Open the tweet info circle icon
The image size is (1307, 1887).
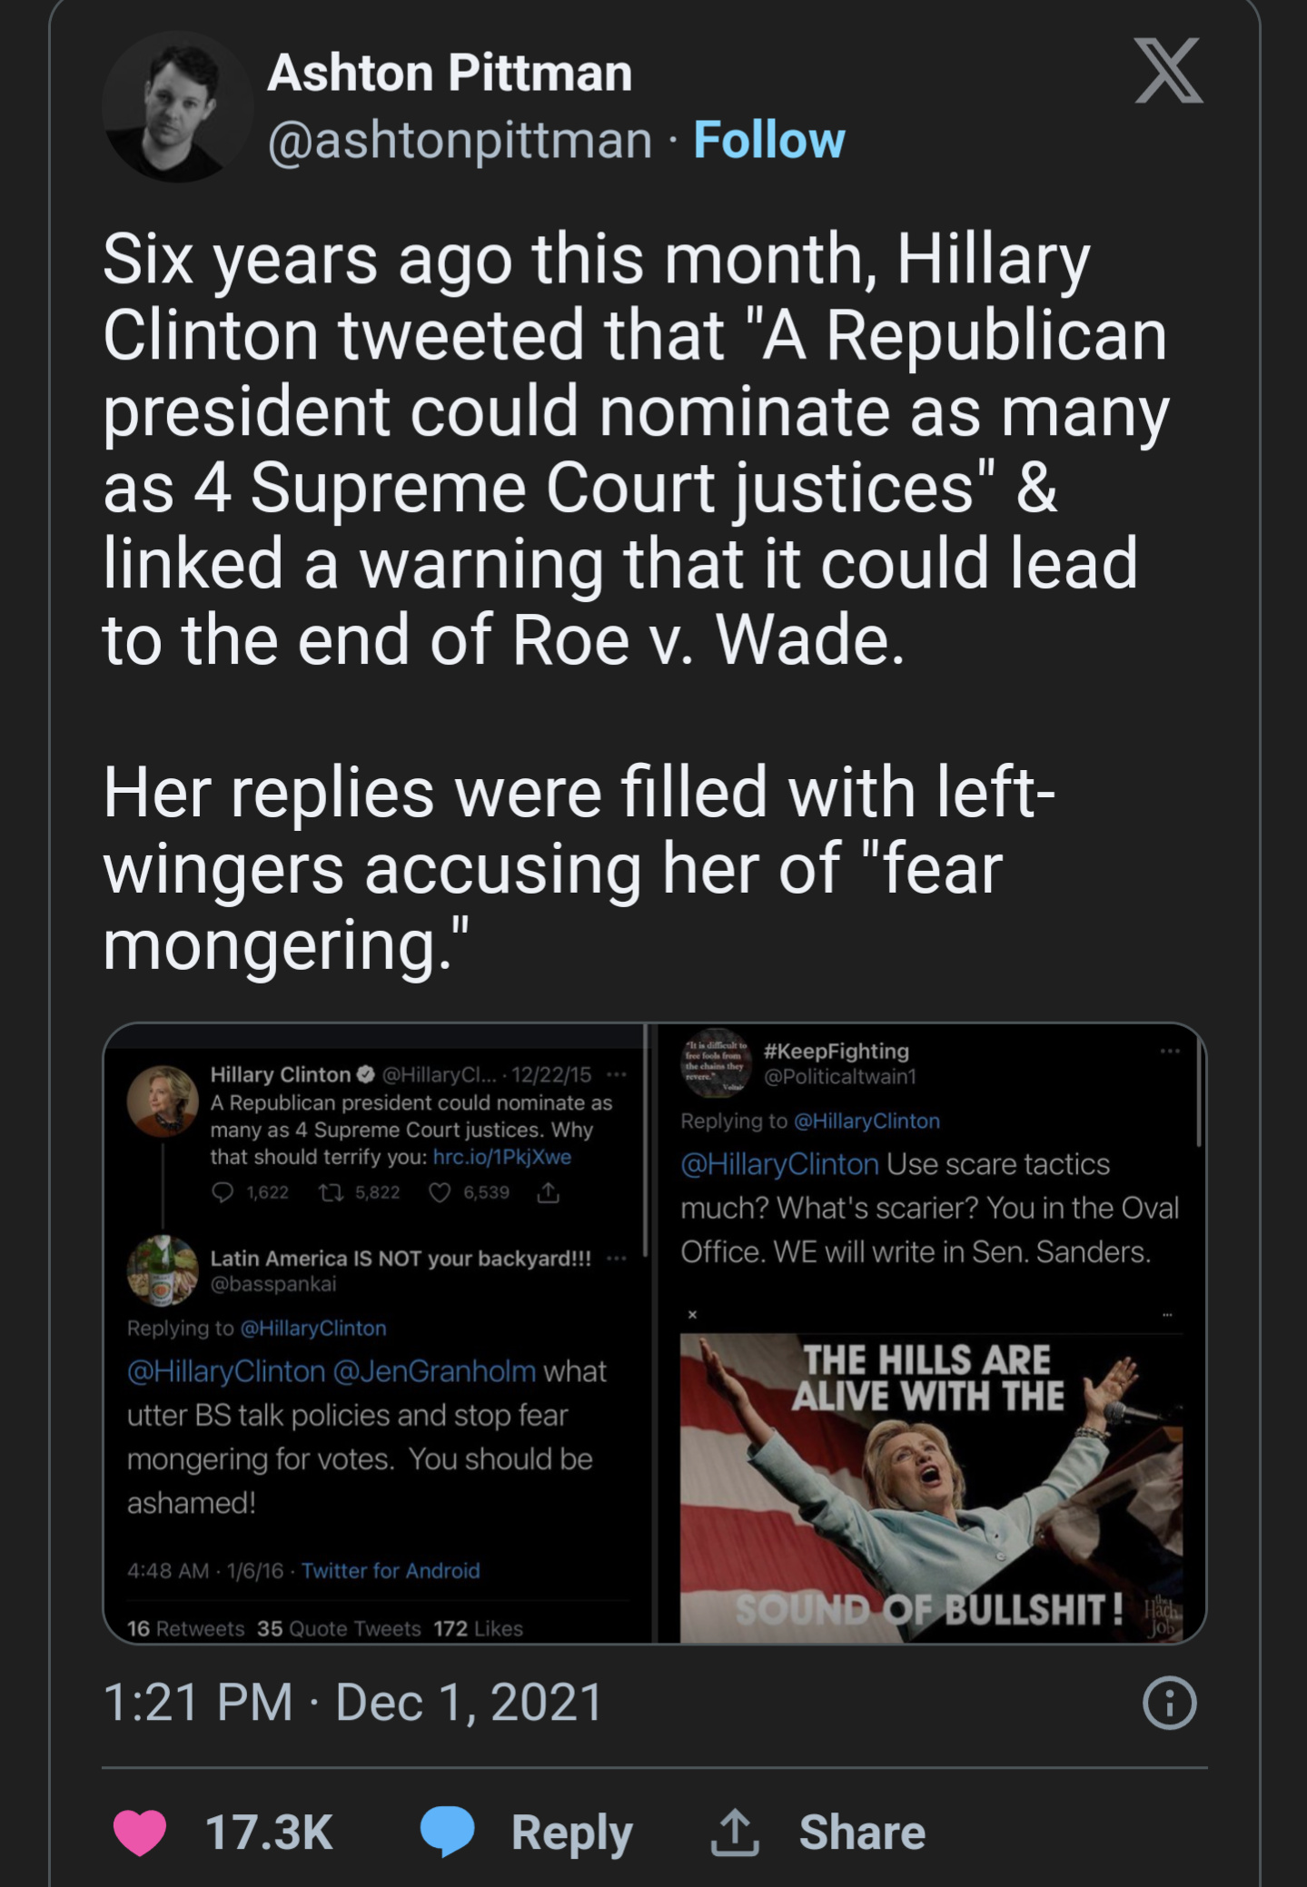tap(1169, 1703)
